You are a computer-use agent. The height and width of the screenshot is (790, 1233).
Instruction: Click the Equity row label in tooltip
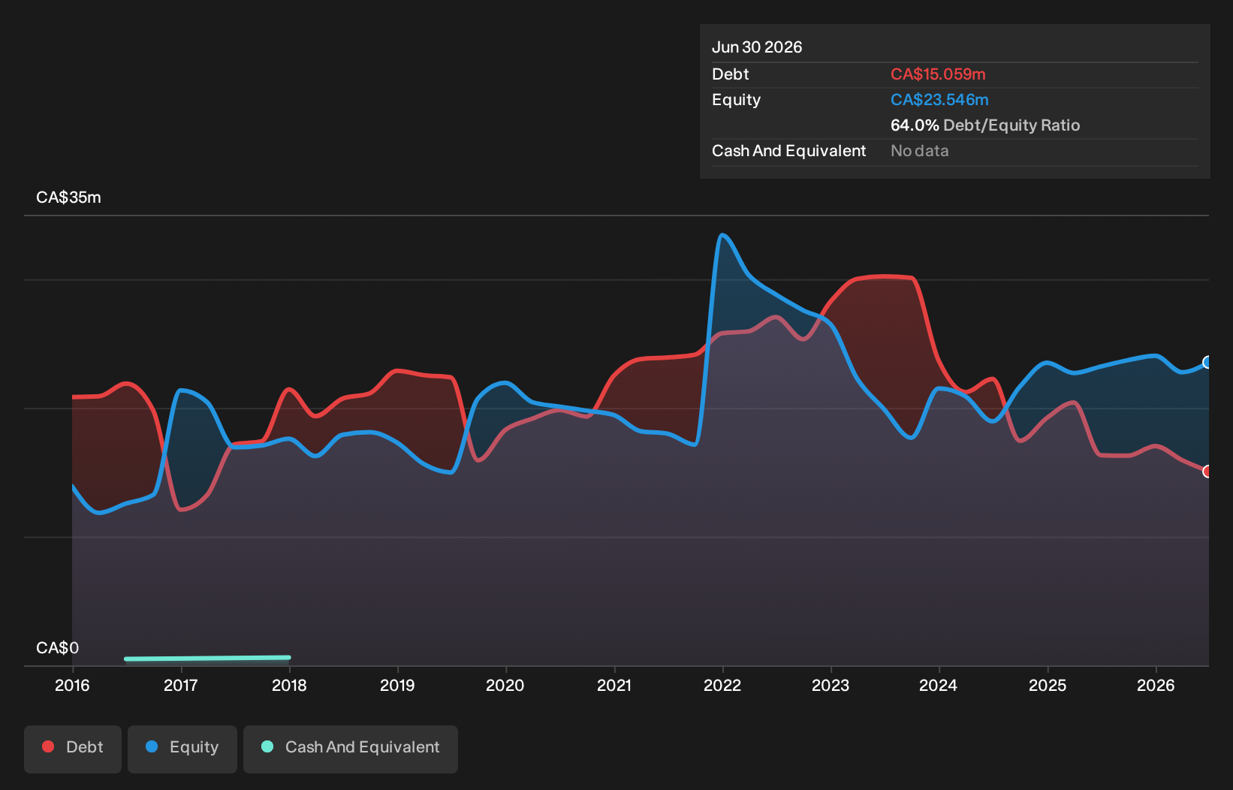click(737, 100)
